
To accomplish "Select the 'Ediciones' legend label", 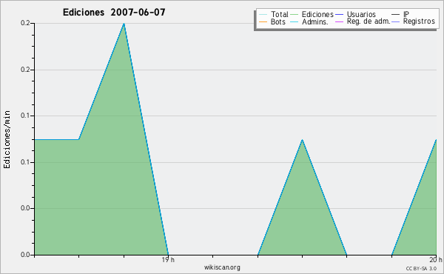I will 317,14.
